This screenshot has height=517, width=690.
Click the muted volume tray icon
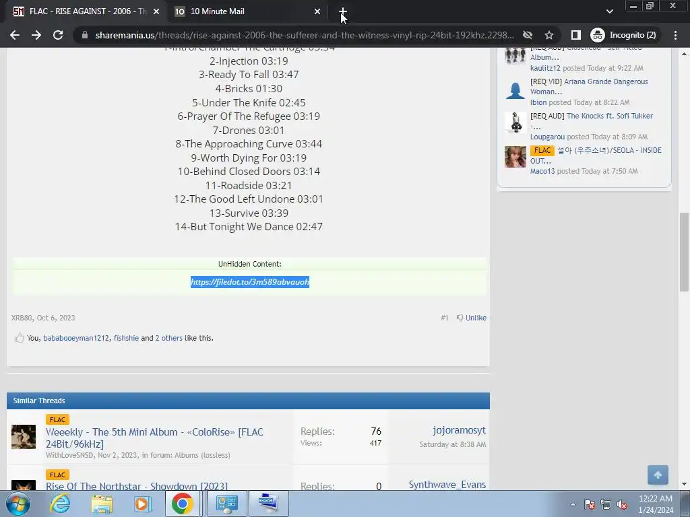coord(622,504)
